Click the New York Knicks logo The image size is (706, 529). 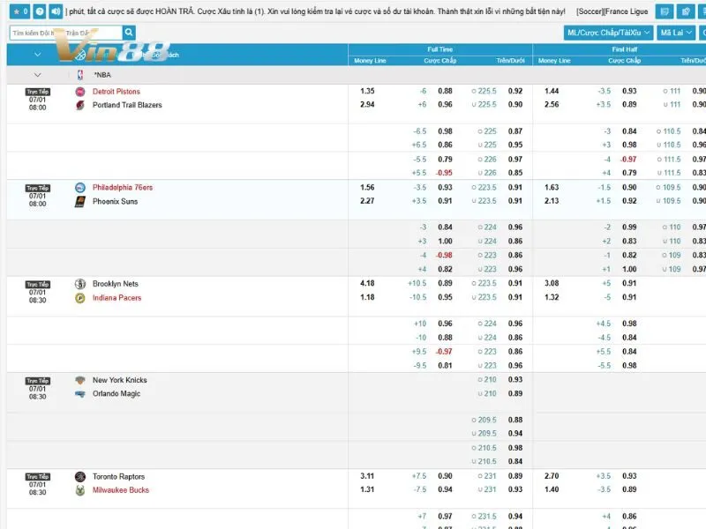[x=80, y=380]
